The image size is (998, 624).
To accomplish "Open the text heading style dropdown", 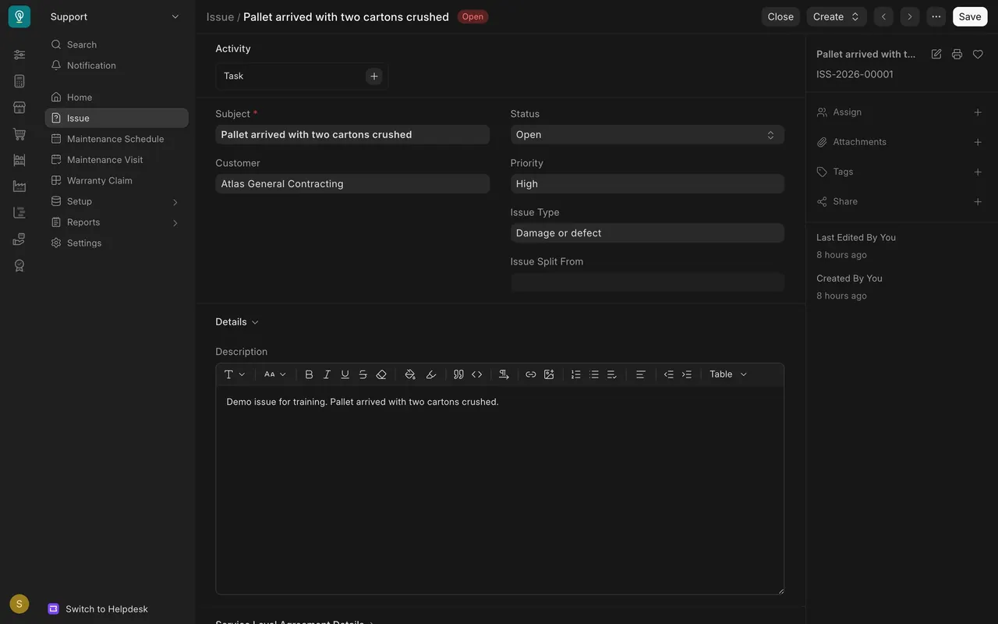I will tap(235, 374).
